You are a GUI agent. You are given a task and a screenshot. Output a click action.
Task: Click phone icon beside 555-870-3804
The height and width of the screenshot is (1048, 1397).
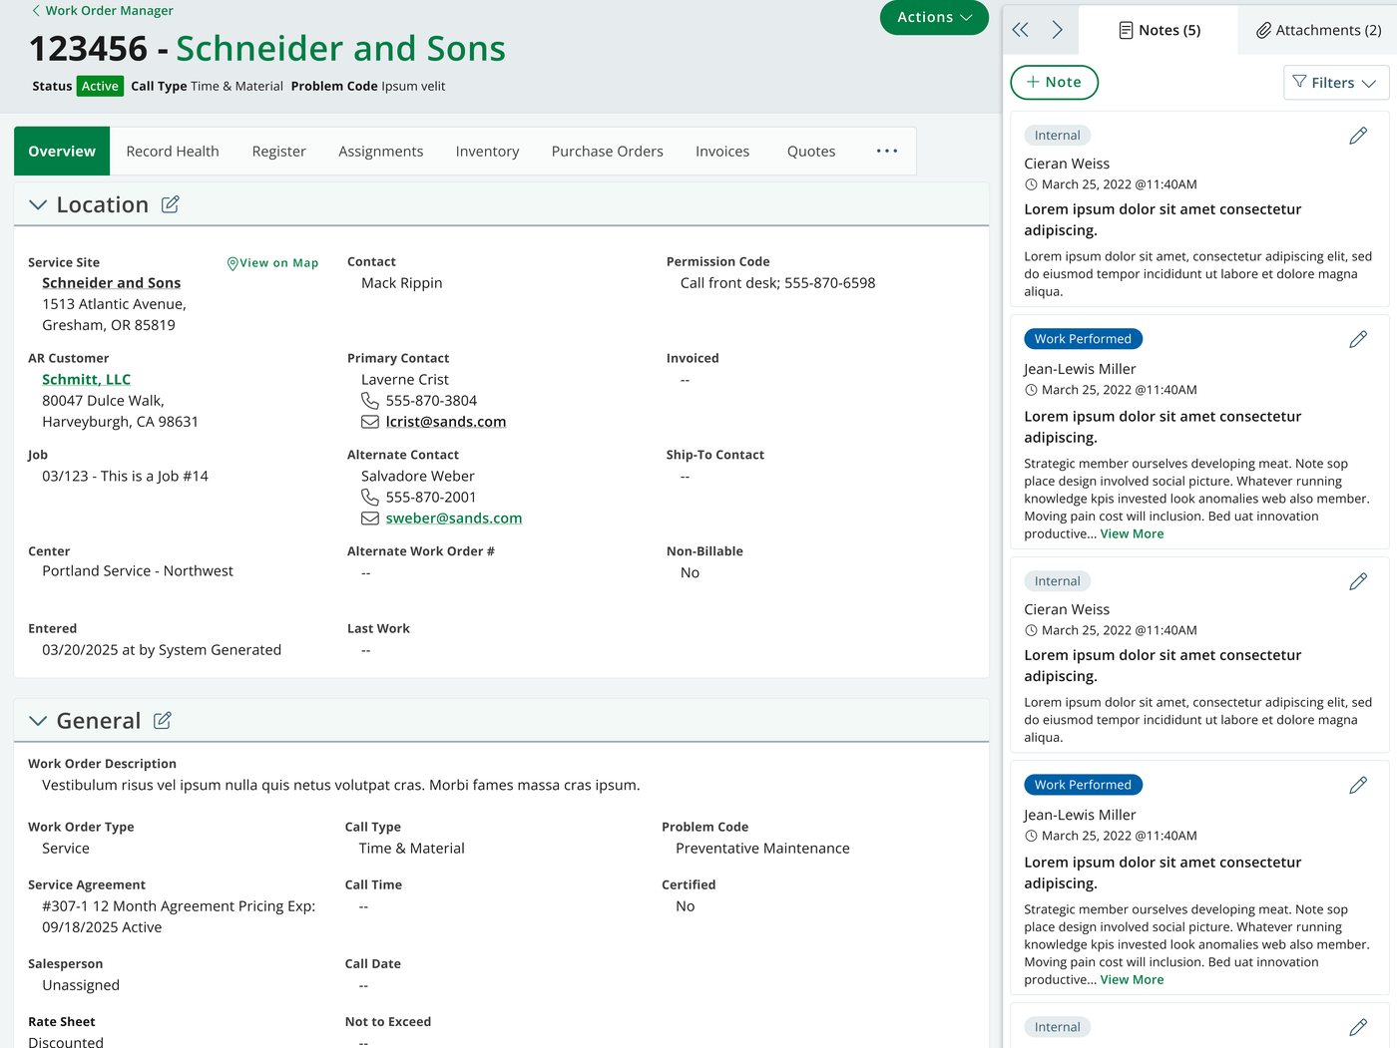(369, 401)
